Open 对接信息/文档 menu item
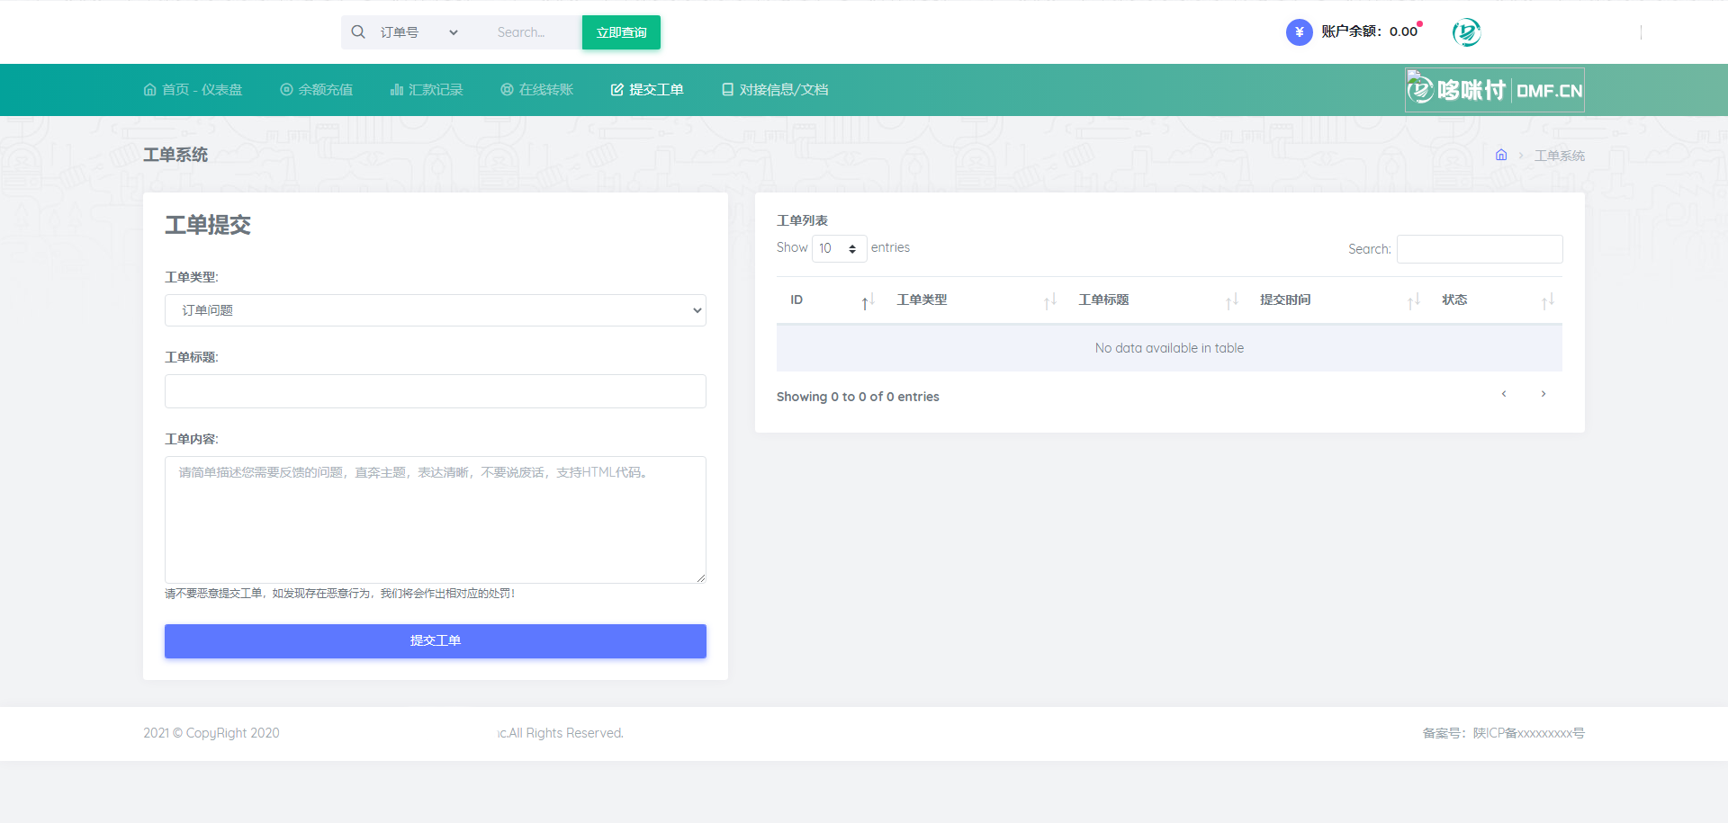 point(775,90)
